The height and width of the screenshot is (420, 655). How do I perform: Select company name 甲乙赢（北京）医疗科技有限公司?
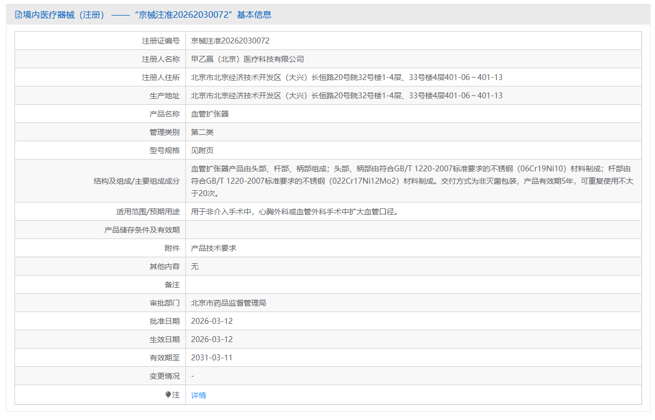248,59
